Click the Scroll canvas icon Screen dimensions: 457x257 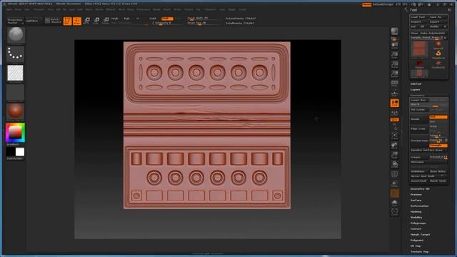(395, 45)
